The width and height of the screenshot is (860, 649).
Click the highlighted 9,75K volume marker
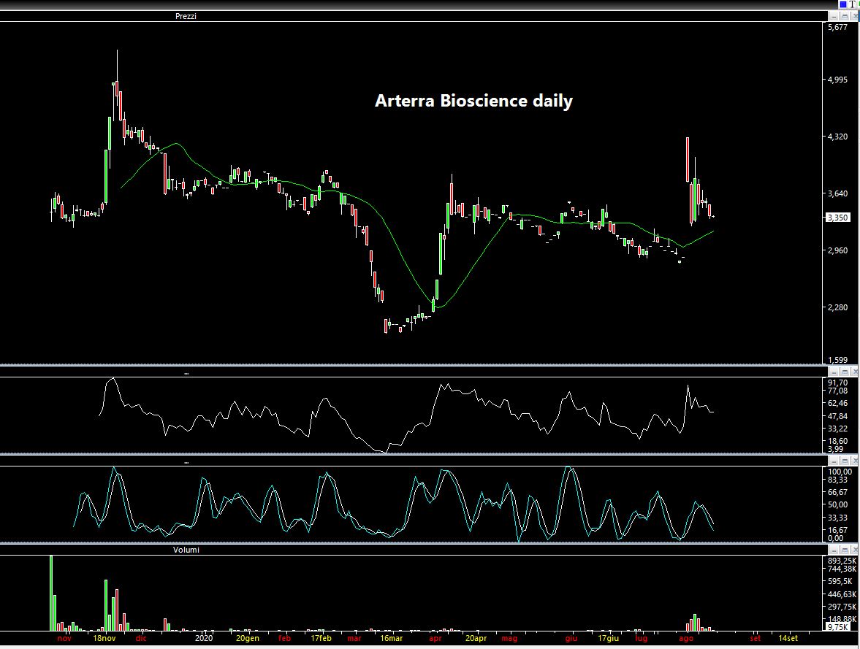(837, 626)
